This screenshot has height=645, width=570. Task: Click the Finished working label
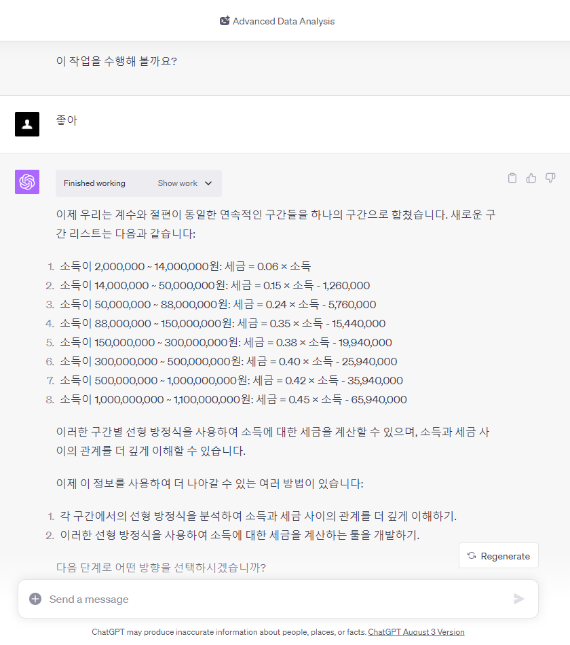(x=94, y=183)
